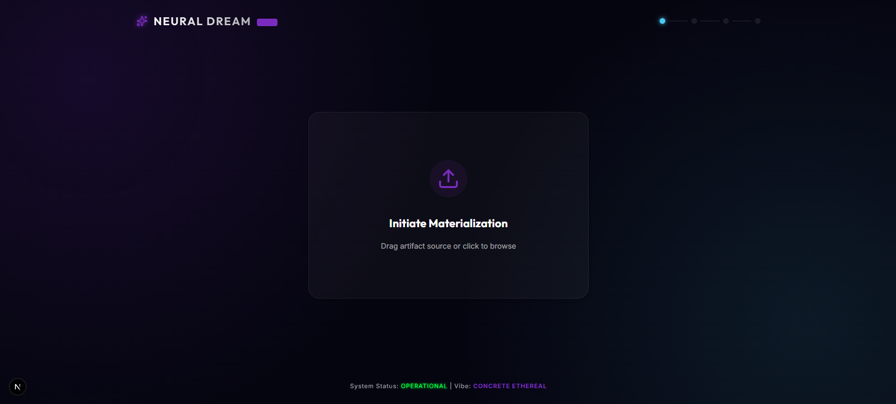Click the purple badge next to Neural Dream

tap(267, 22)
